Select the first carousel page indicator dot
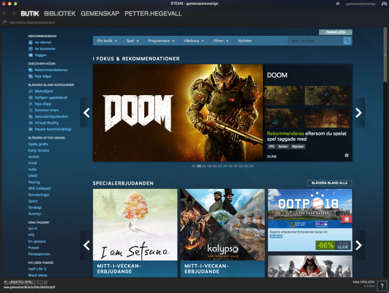Image resolution: width=389 pixels, height=293 pixels. tap(194, 166)
